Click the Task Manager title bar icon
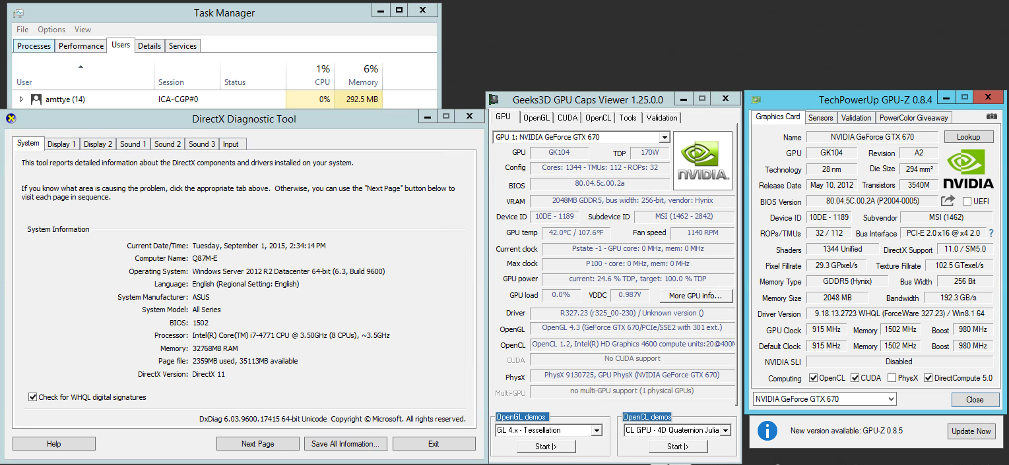This screenshot has height=465, width=1009. (x=18, y=13)
